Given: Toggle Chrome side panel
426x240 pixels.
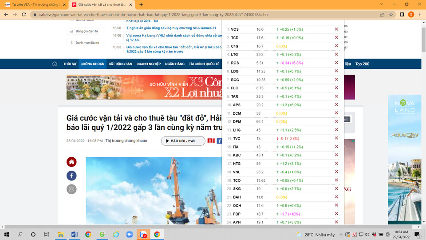Looking at the screenshot, I should click(402, 14).
